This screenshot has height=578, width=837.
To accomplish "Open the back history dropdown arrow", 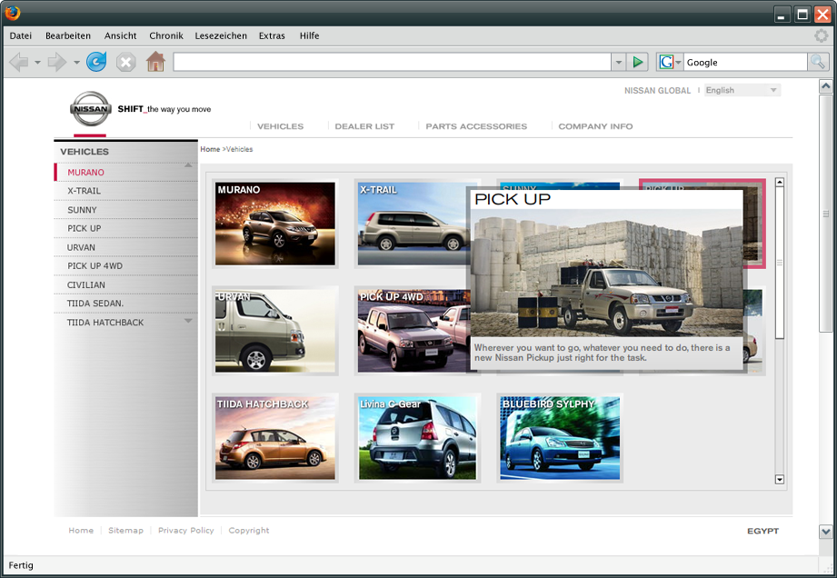I will pyautogui.click(x=37, y=63).
